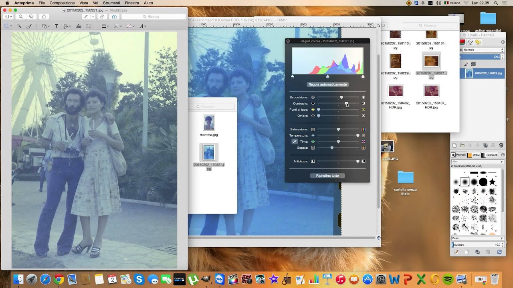Select the mamma.jpg thumbnail
This screenshot has height=288, width=513.
(209, 123)
